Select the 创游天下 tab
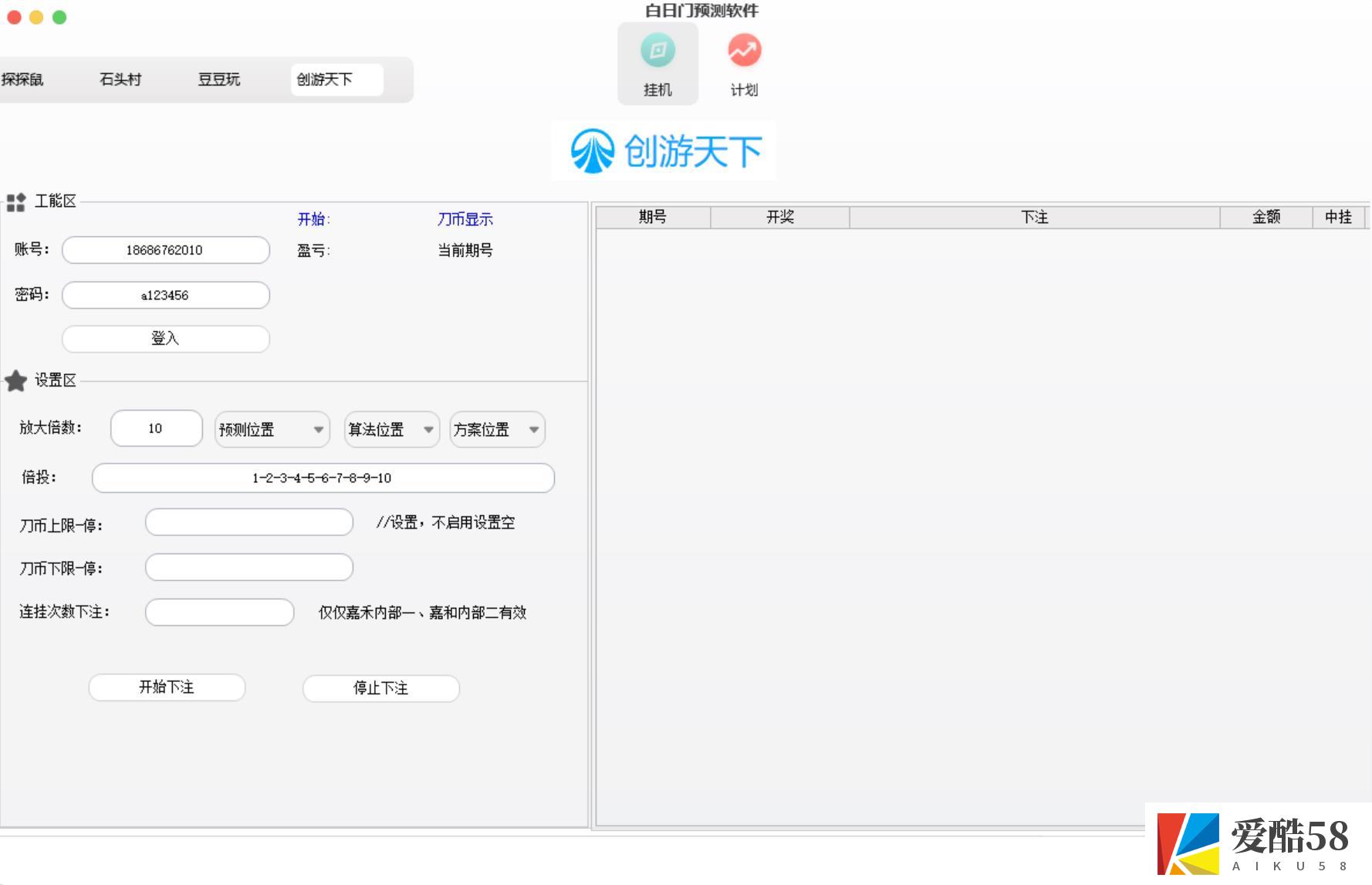The width and height of the screenshot is (1372, 885). 336,79
